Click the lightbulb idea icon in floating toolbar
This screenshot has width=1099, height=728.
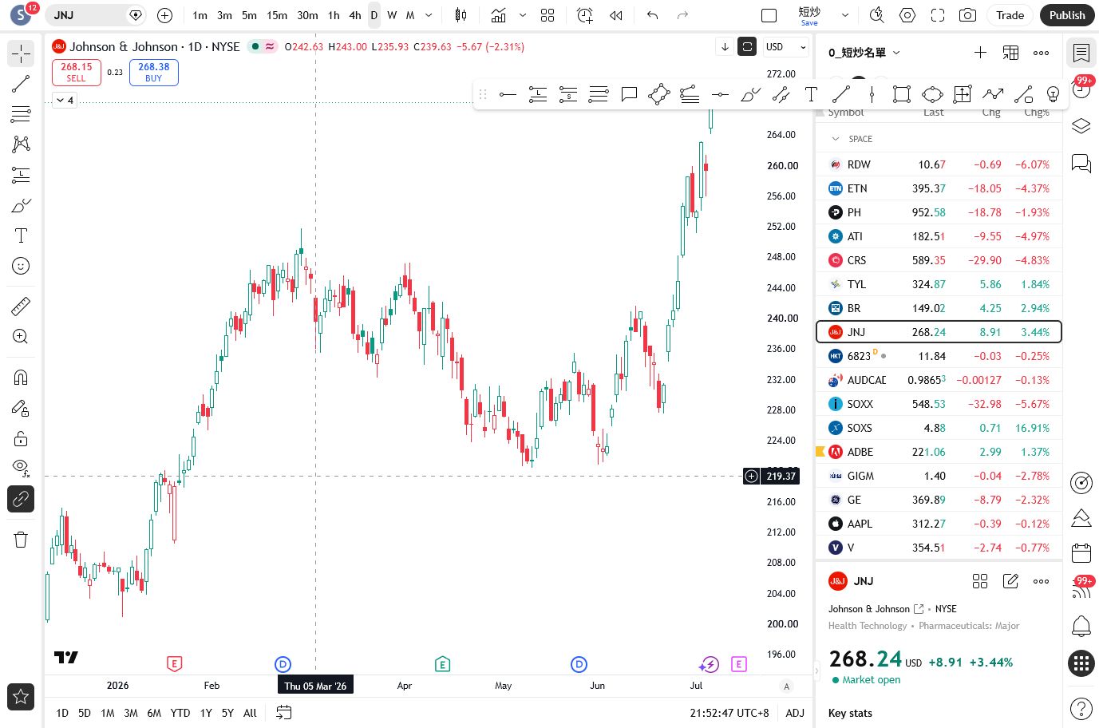pyautogui.click(x=1054, y=94)
